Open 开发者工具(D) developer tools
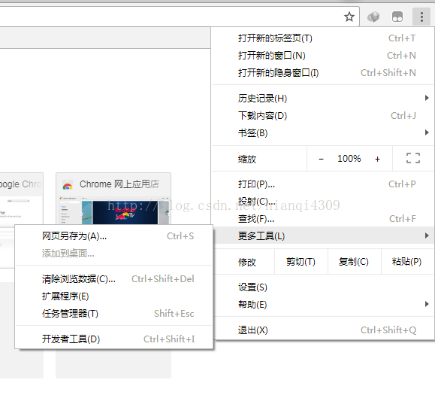Screen dimensions: 435x395 (113, 339)
